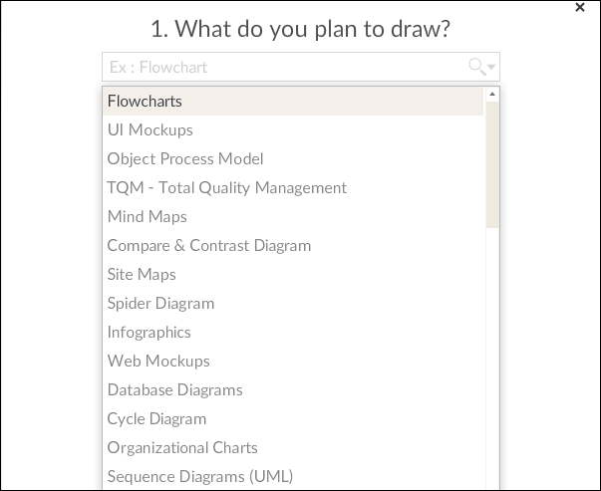Viewport: 601px width, 491px height.
Task: Select Object Process Model
Action: coord(293,159)
